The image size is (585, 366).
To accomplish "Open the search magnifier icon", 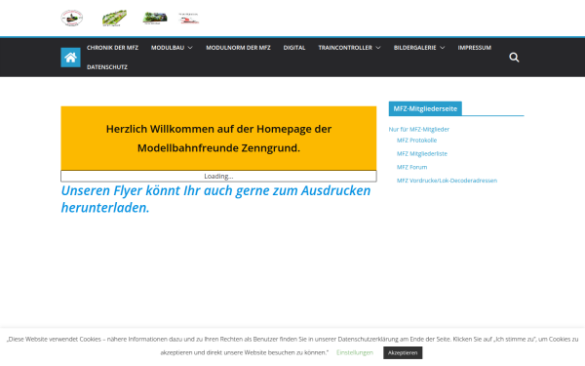I will tap(514, 58).
